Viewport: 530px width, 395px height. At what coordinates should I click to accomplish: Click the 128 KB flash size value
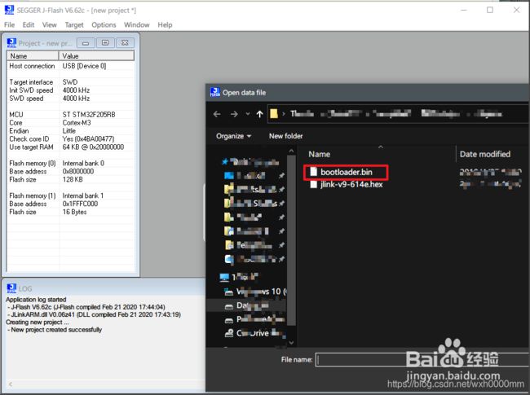click(73, 179)
